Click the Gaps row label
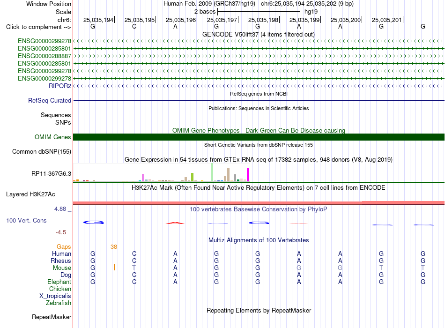This screenshot has height=328, width=445. click(64, 247)
